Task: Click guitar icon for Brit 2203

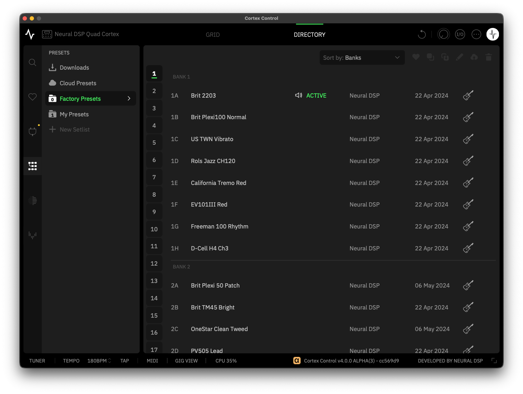Action: tap(468, 95)
